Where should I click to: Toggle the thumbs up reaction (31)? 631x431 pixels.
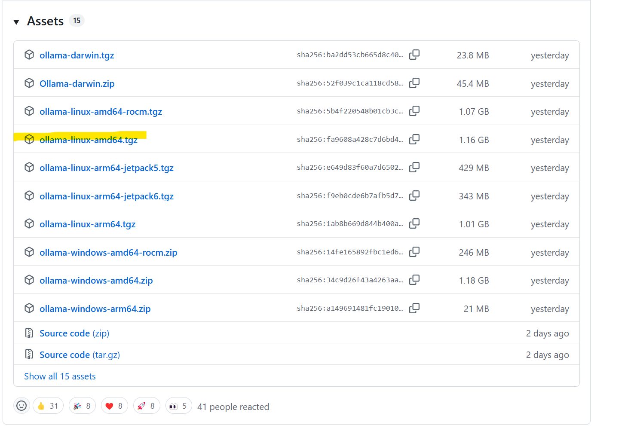click(x=48, y=406)
